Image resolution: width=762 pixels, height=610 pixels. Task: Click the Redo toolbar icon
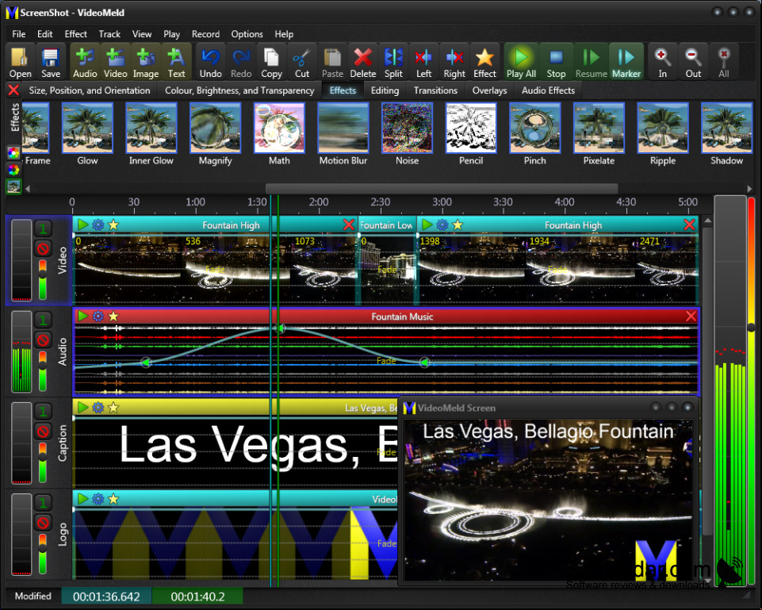pos(241,62)
